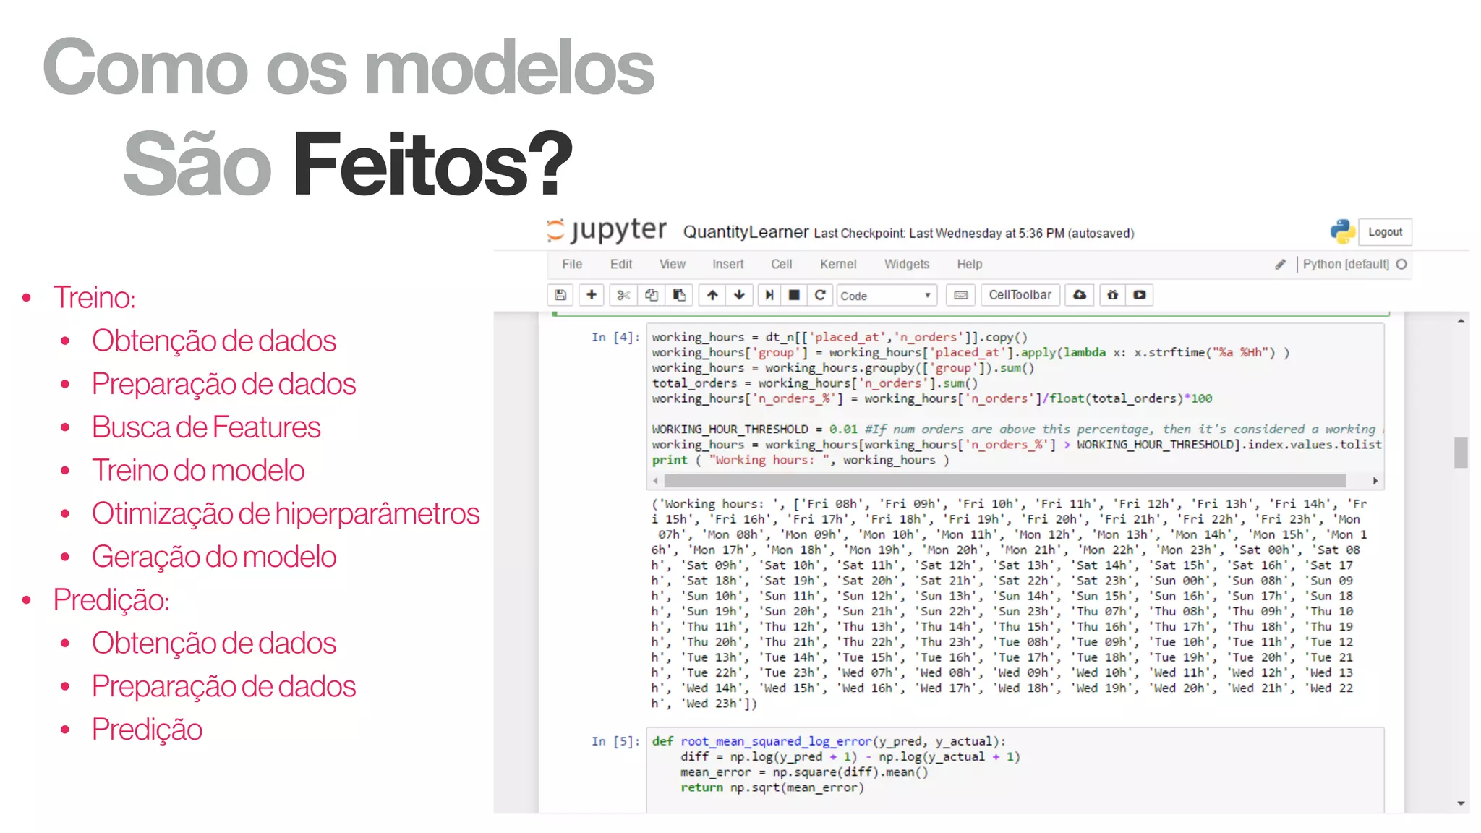
Task: Click the cloud upload toolbar icon
Action: pos(1080,295)
